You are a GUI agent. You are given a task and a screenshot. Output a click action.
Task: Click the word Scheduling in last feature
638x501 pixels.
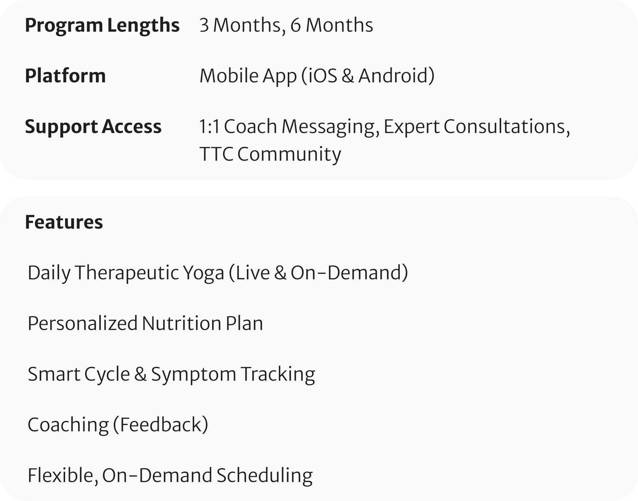pos(265,476)
